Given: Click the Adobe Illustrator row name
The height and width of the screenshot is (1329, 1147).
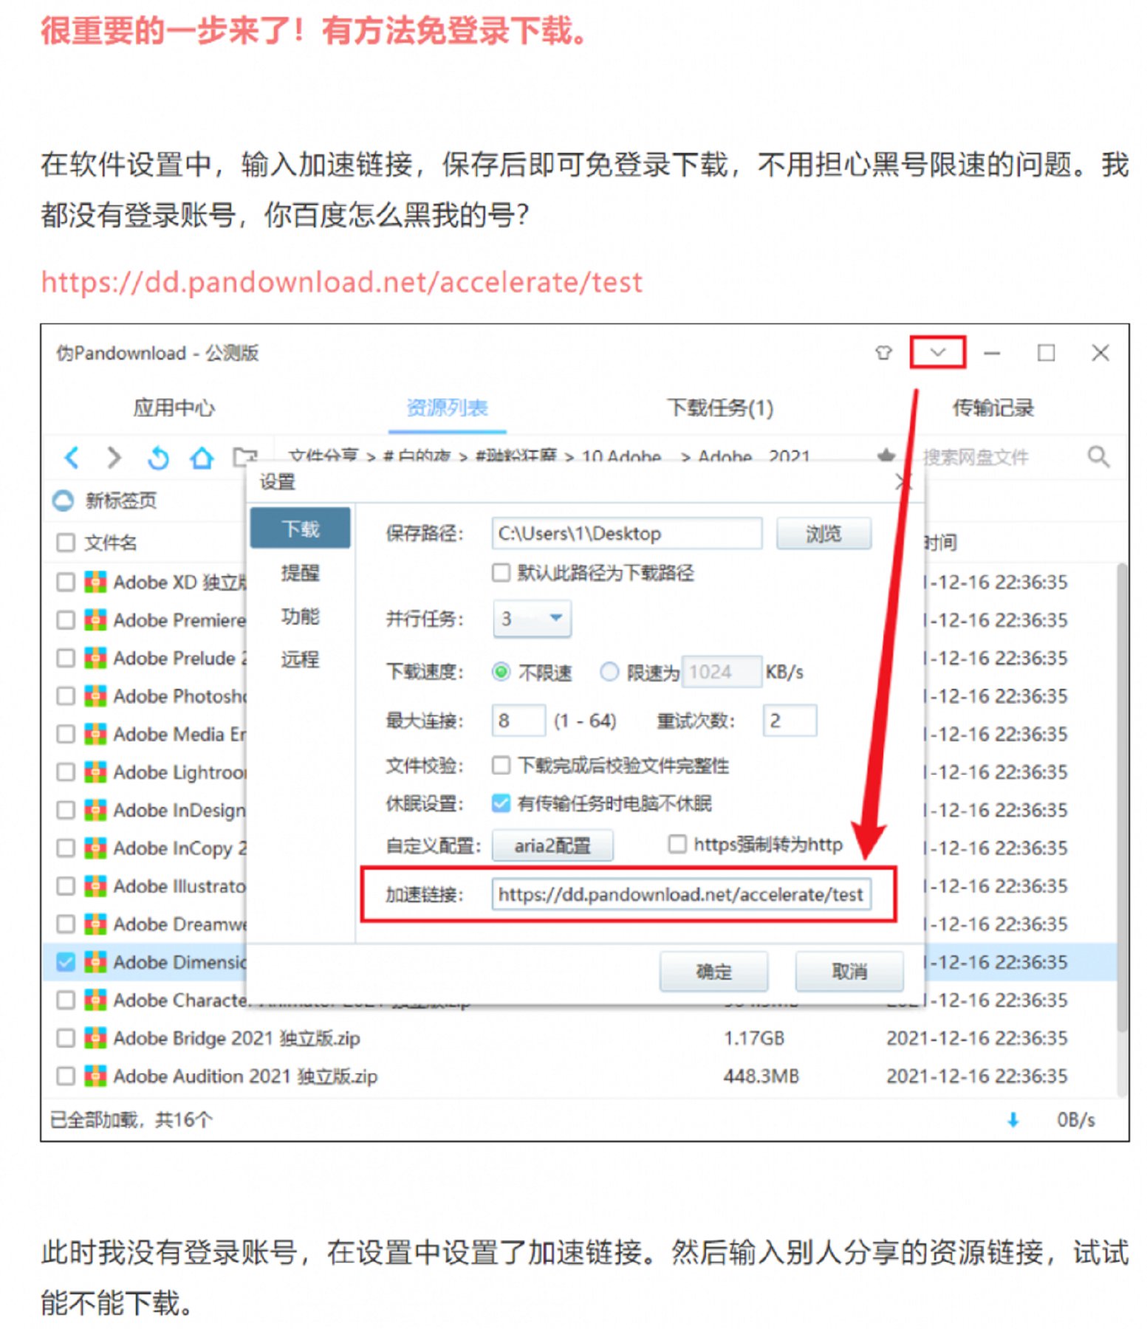Looking at the screenshot, I should tap(179, 886).
